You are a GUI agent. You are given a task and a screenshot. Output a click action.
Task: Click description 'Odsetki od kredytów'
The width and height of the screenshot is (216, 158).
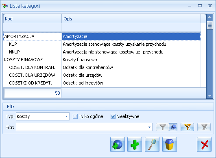(x=83, y=83)
